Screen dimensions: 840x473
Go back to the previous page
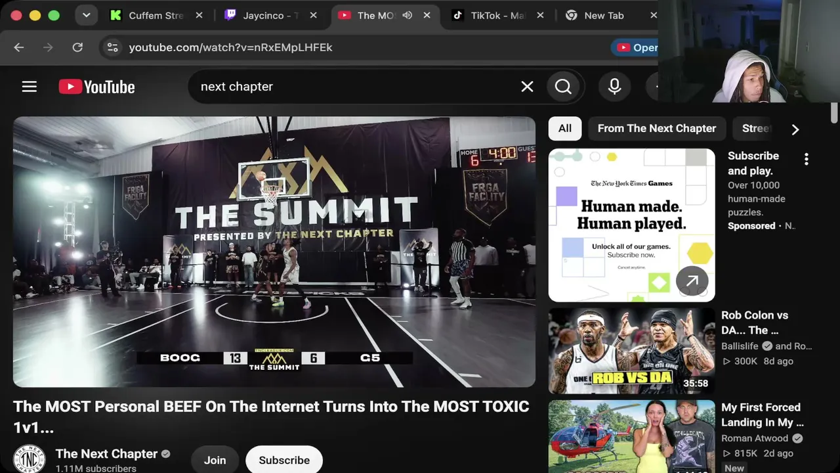pyautogui.click(x=19, y=47)
